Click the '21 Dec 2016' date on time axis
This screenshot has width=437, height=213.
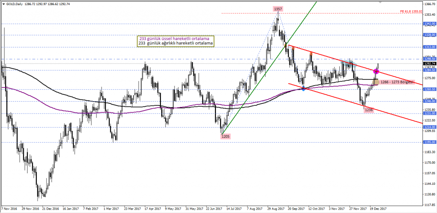pyautogui.click(x=51, y=209)
